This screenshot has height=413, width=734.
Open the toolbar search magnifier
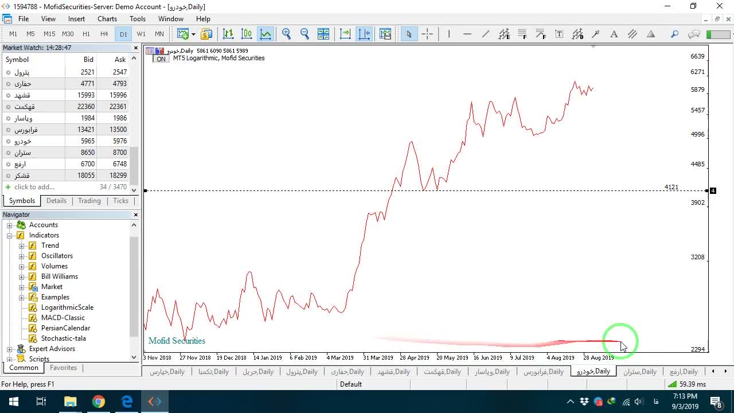[x=675, y=34]
